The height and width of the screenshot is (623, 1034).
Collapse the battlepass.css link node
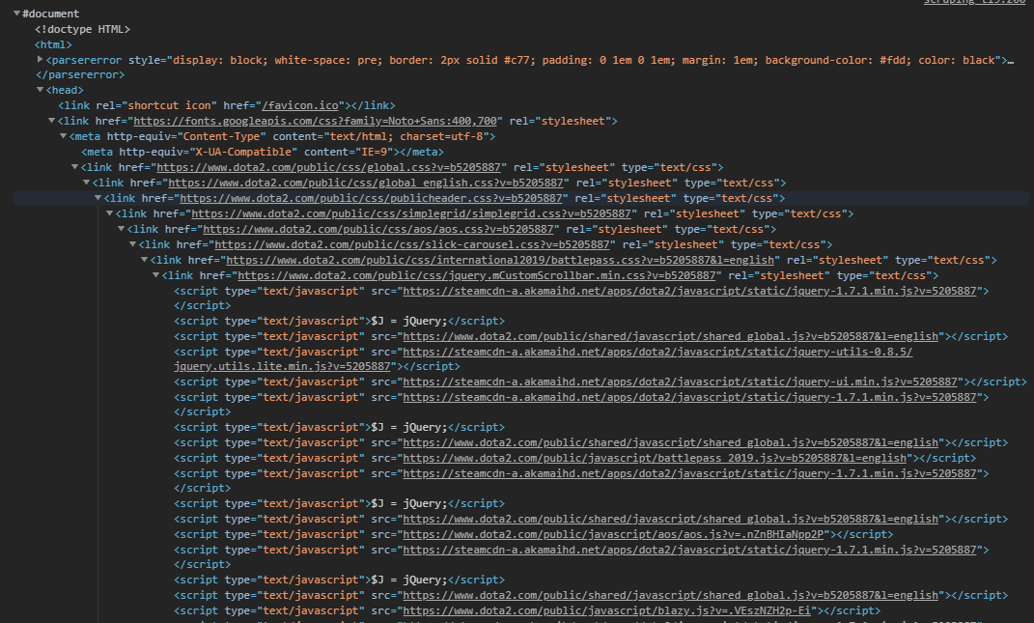145,260
